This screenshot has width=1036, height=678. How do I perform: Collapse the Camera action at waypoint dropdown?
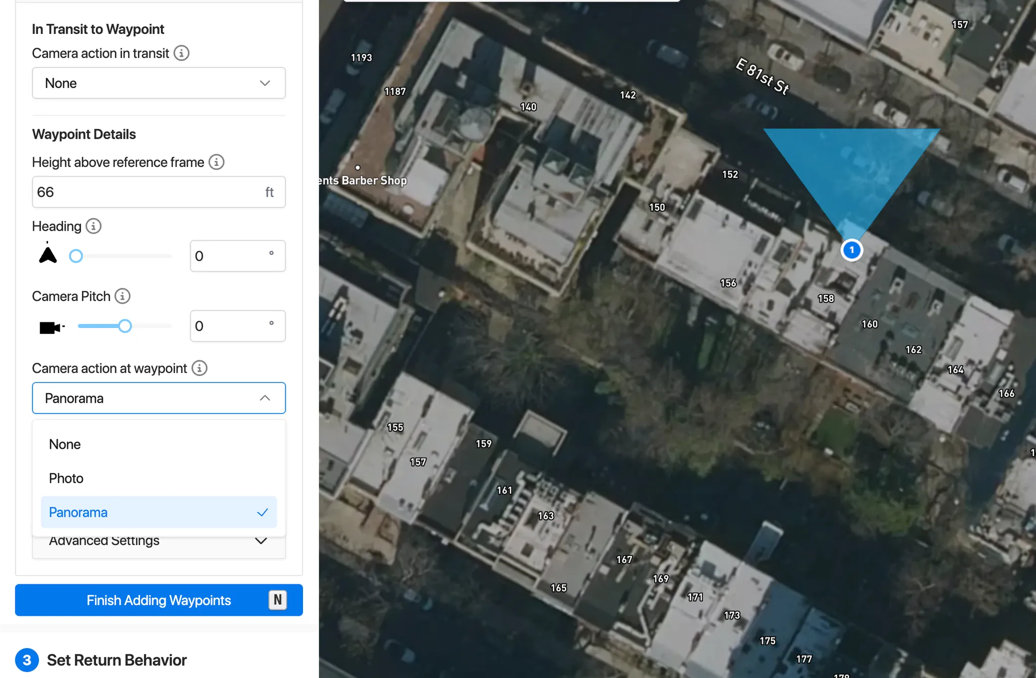(159, 398)
